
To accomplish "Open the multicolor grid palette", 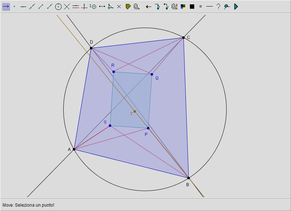I will [183, 7].
